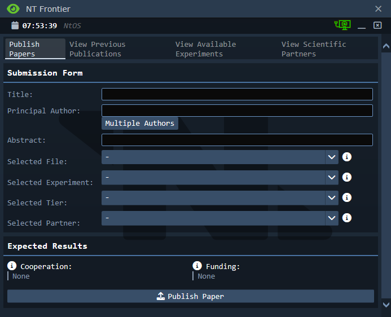Open the Selected File dropdown
The width and height of the screenshot is (391, 317).
pyautogui.click(x=219, y=157)
